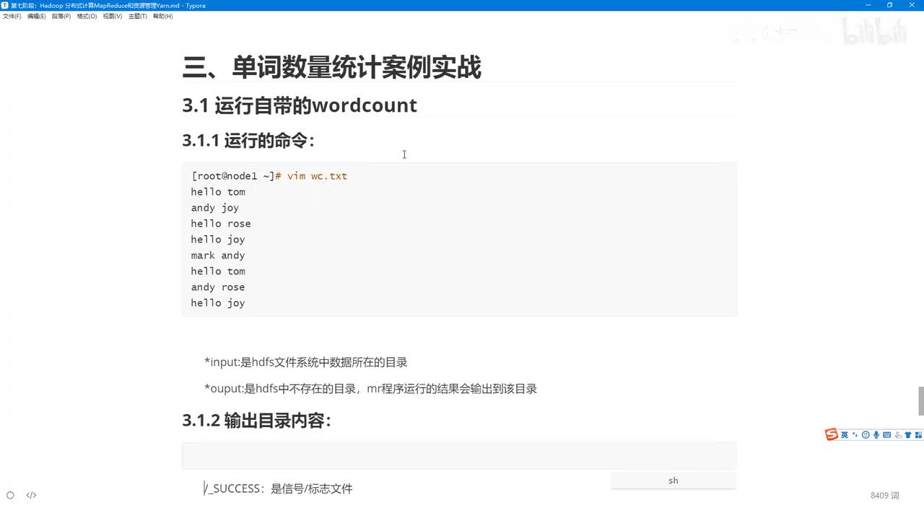Click the Sogou user account icon

898,435
